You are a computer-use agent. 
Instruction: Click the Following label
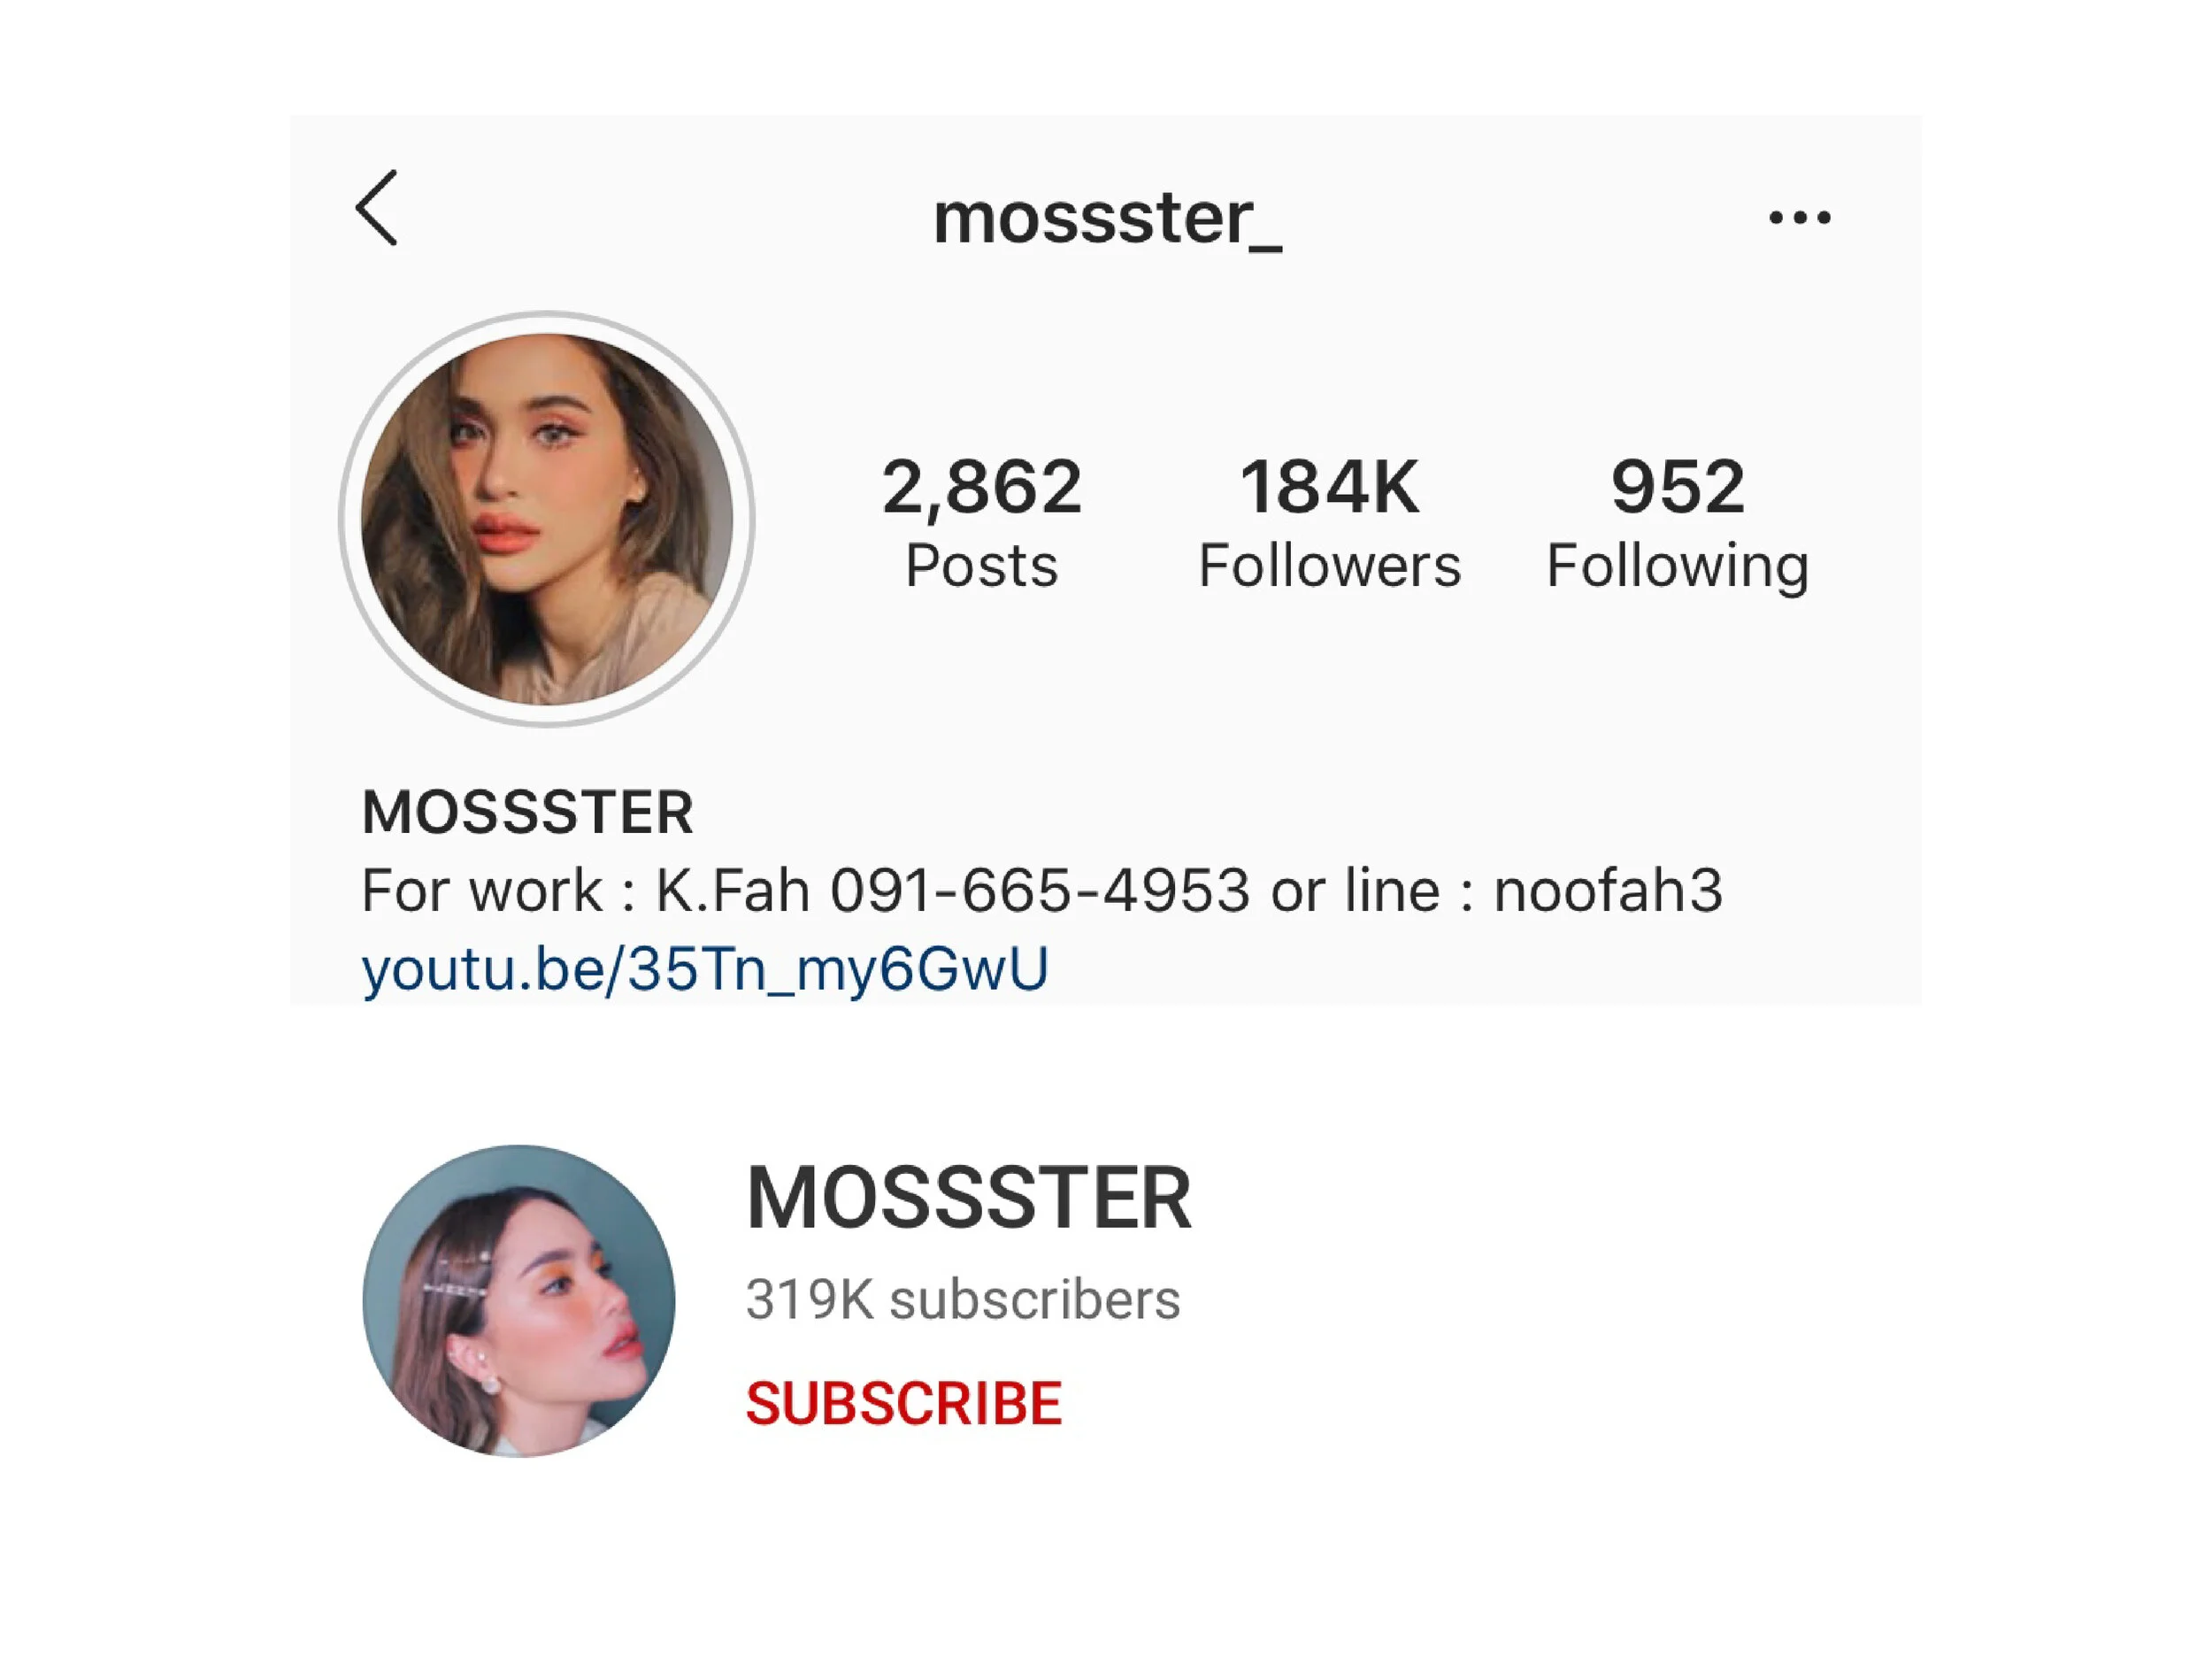[x=1677, y=567]
